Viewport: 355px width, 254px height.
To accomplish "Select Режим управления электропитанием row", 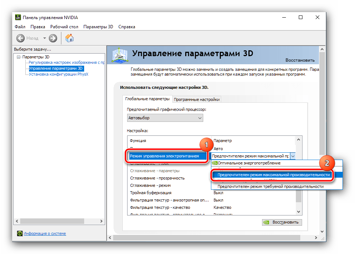I will pos(168,156).
